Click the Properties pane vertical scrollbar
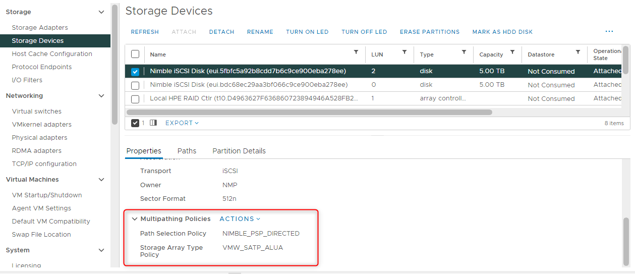The width and height of the screenshot is (635, 274). (626, 241)
